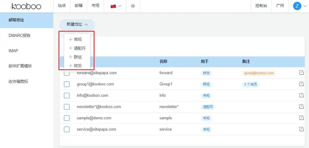Viewport: 309px width, 148px height.
Task: Open edit for info@kooboo.com row
Action: (301, 95)
